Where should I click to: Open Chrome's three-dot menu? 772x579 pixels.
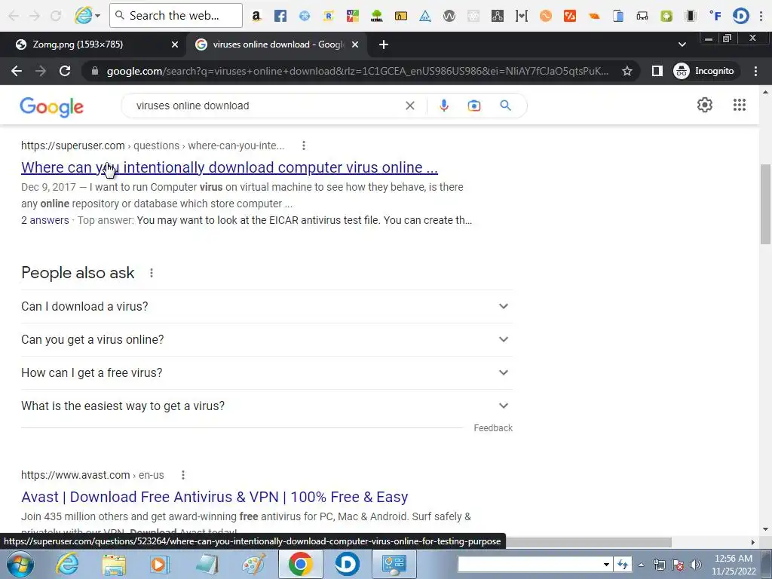(x=755, y=71)
